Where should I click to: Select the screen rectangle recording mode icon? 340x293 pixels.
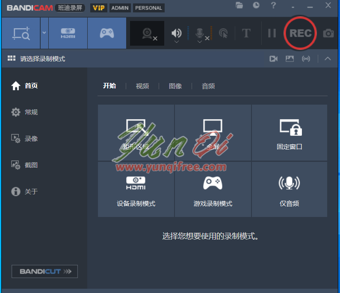[21, 33]
